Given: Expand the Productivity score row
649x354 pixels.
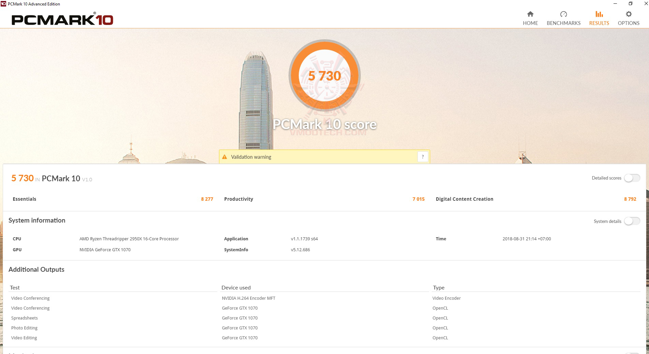Looking at the screenshot, I should coord(324,199).
